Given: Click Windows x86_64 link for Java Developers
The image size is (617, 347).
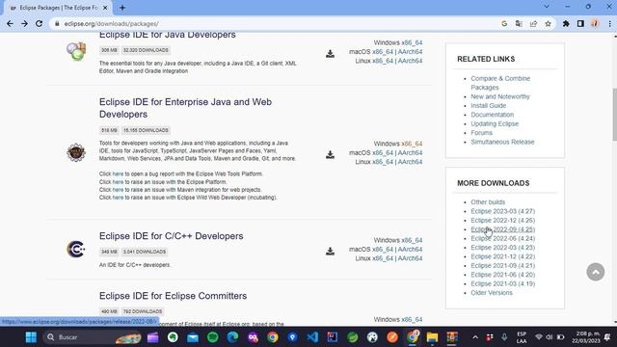Looking at the screenshot, I should point(412,42).
